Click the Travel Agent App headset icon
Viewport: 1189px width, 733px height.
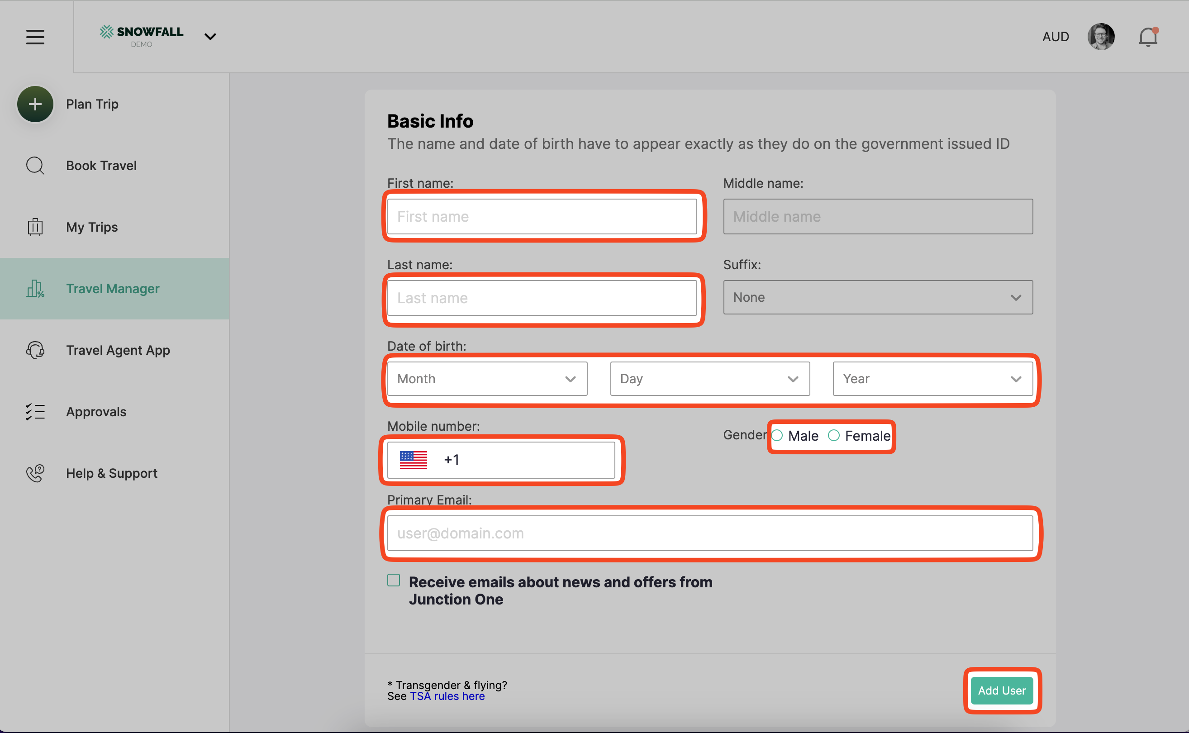(x=35, y=350)
